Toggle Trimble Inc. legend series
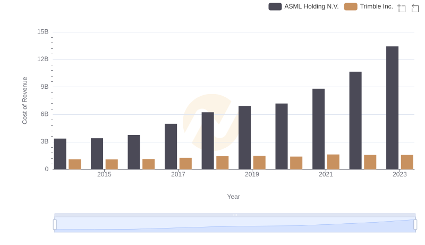 pos(369,6)
